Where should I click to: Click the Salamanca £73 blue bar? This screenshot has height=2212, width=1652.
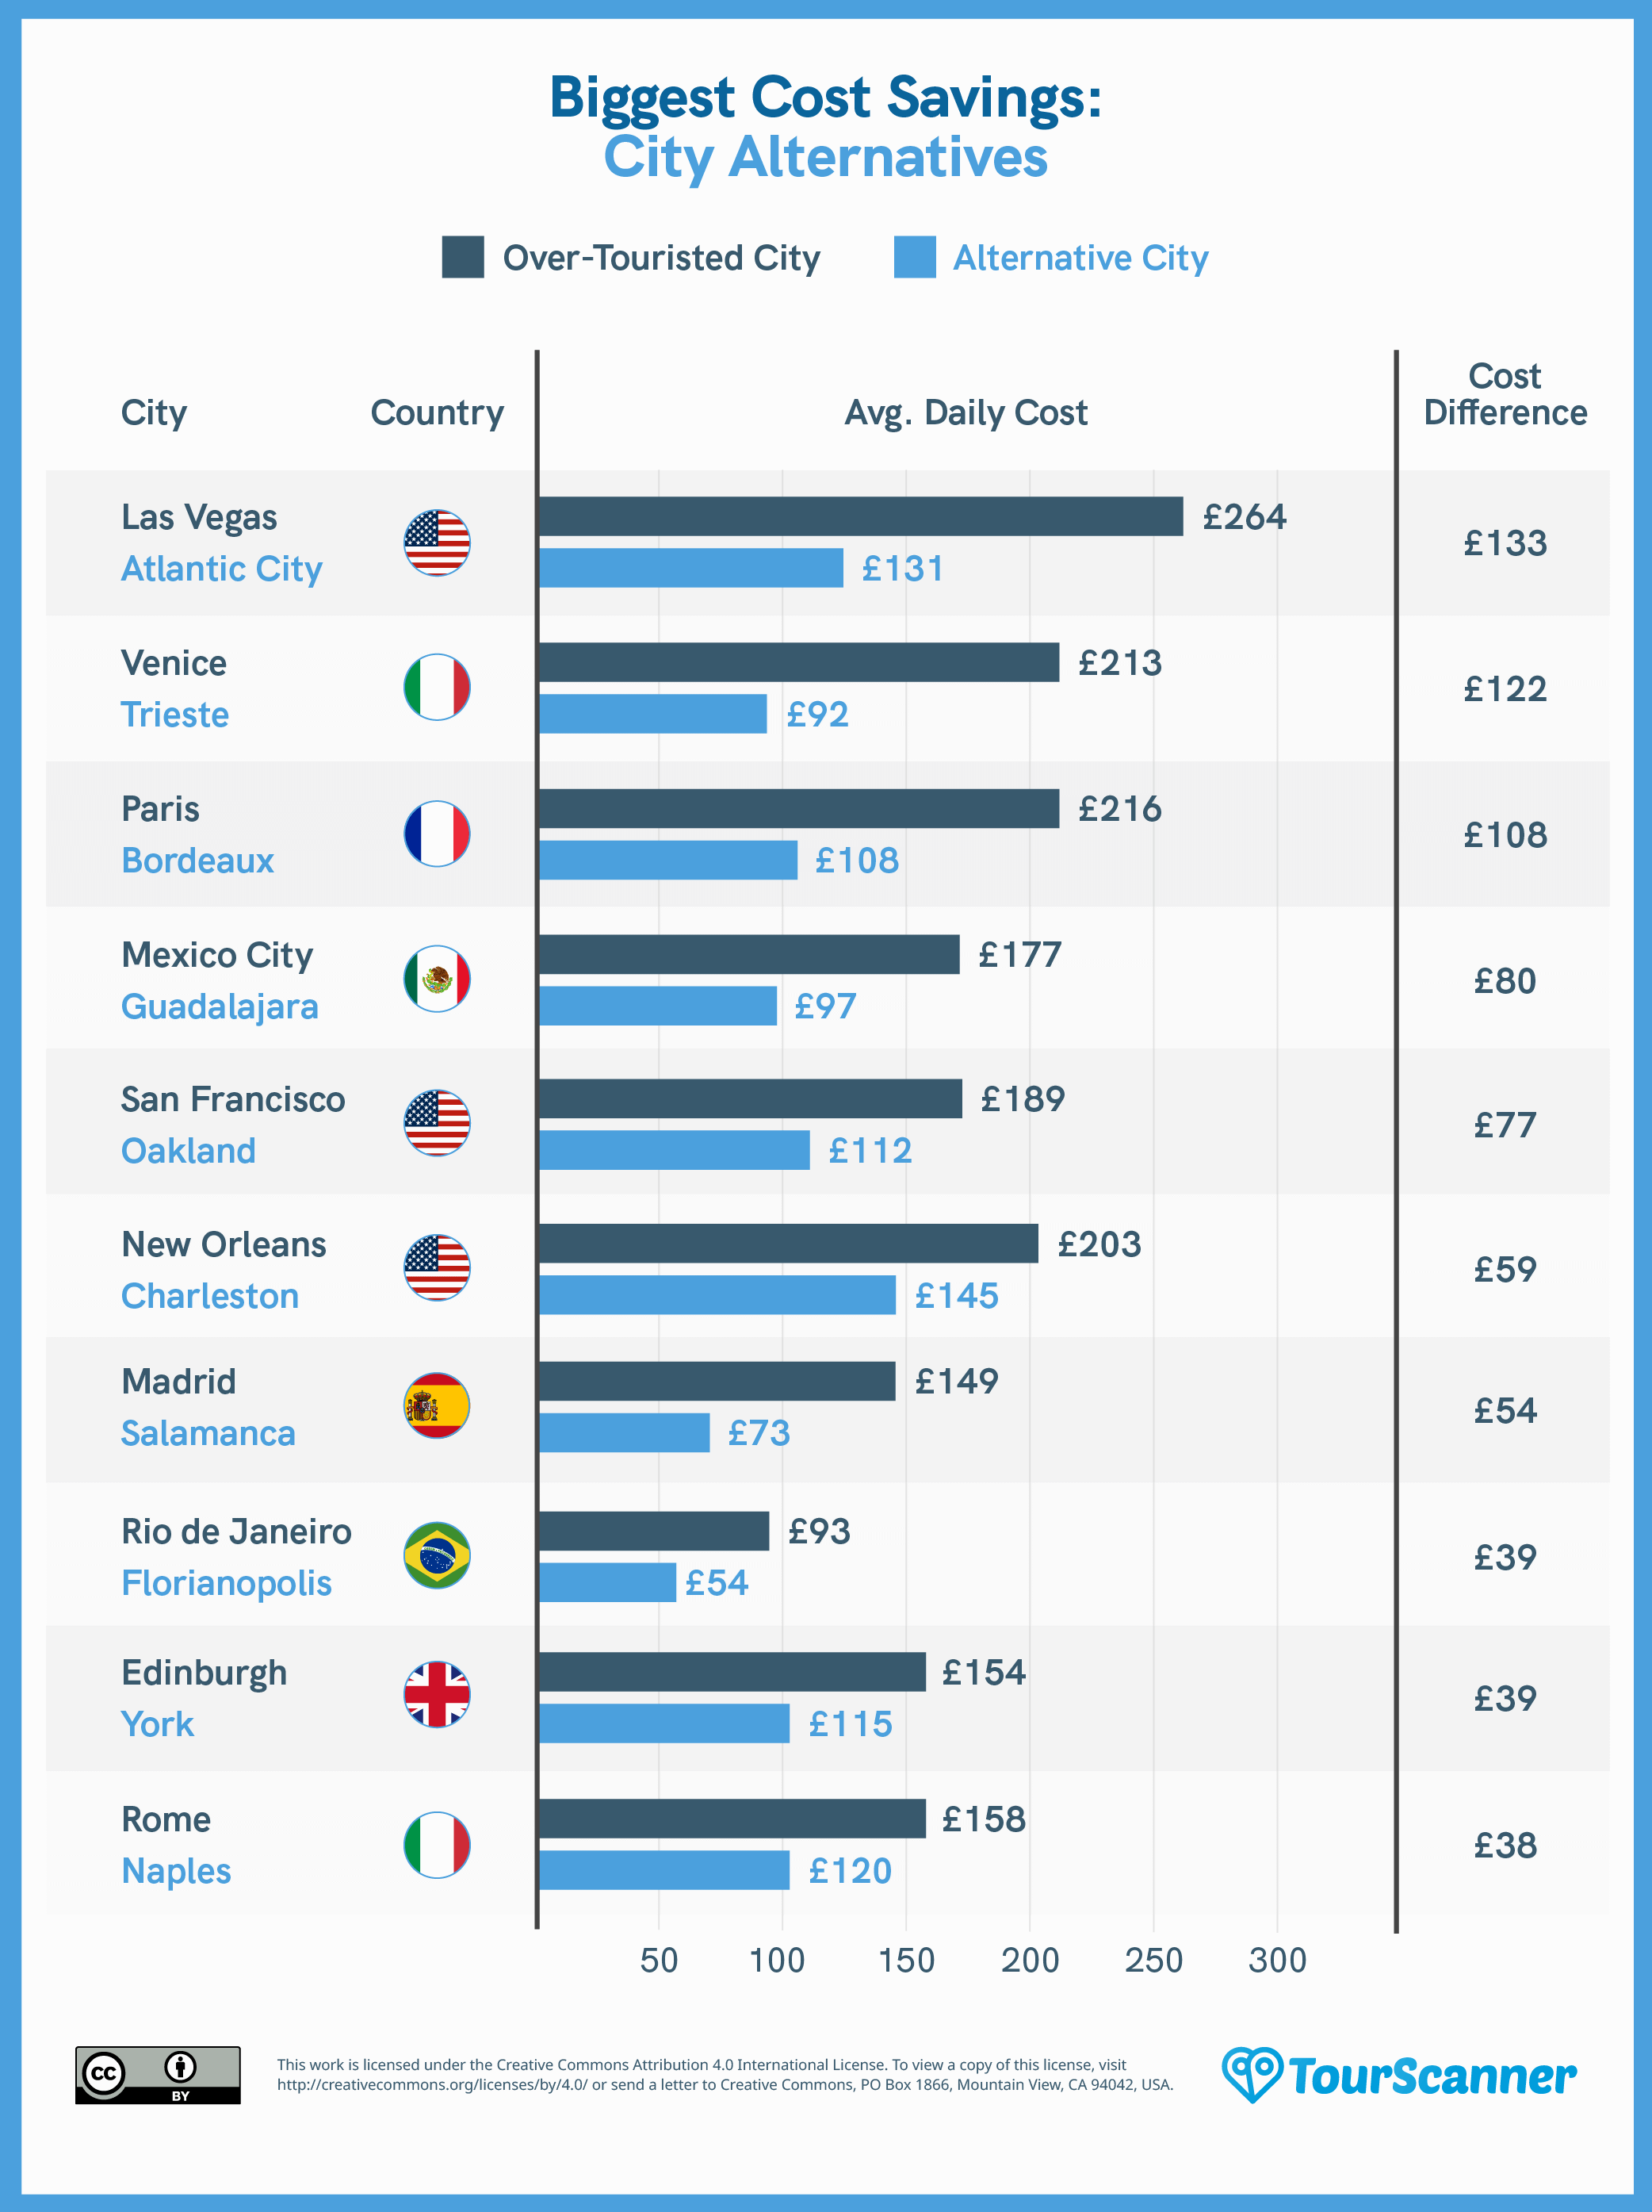(625, 1433)
